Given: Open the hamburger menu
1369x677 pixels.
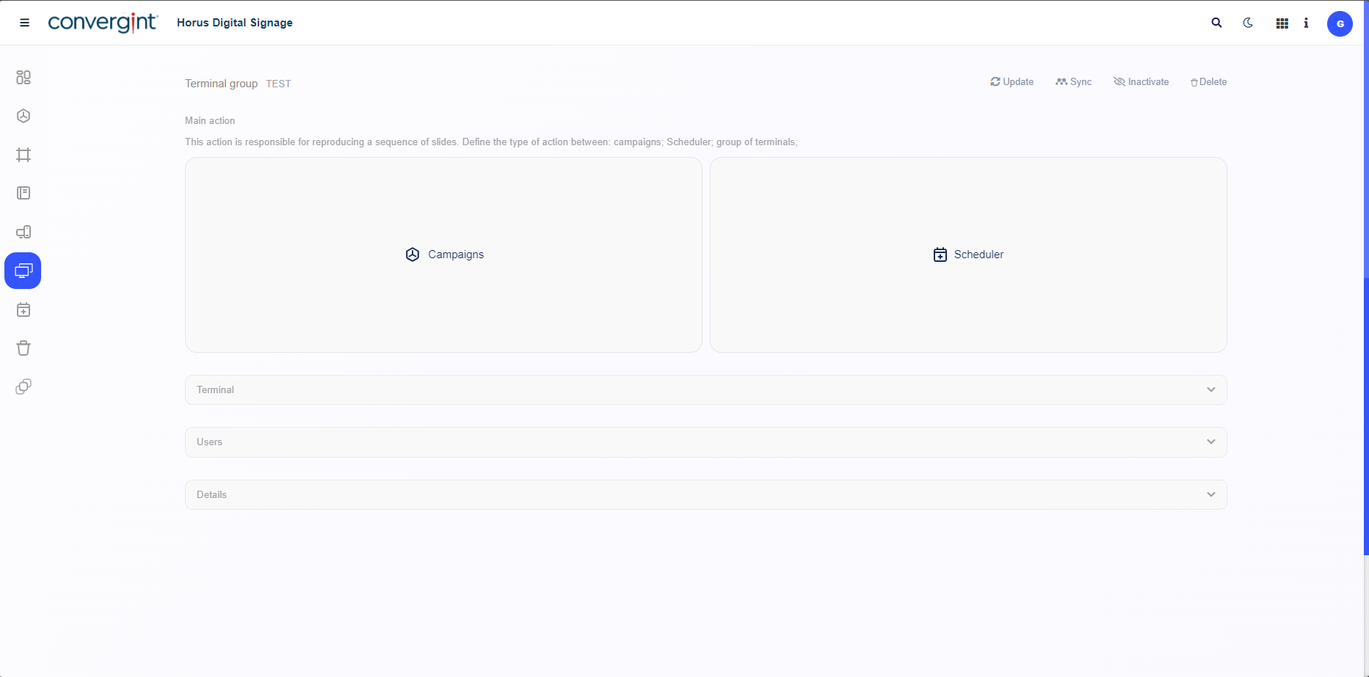Looking at the screenshot, I should (x=24, y=23).
